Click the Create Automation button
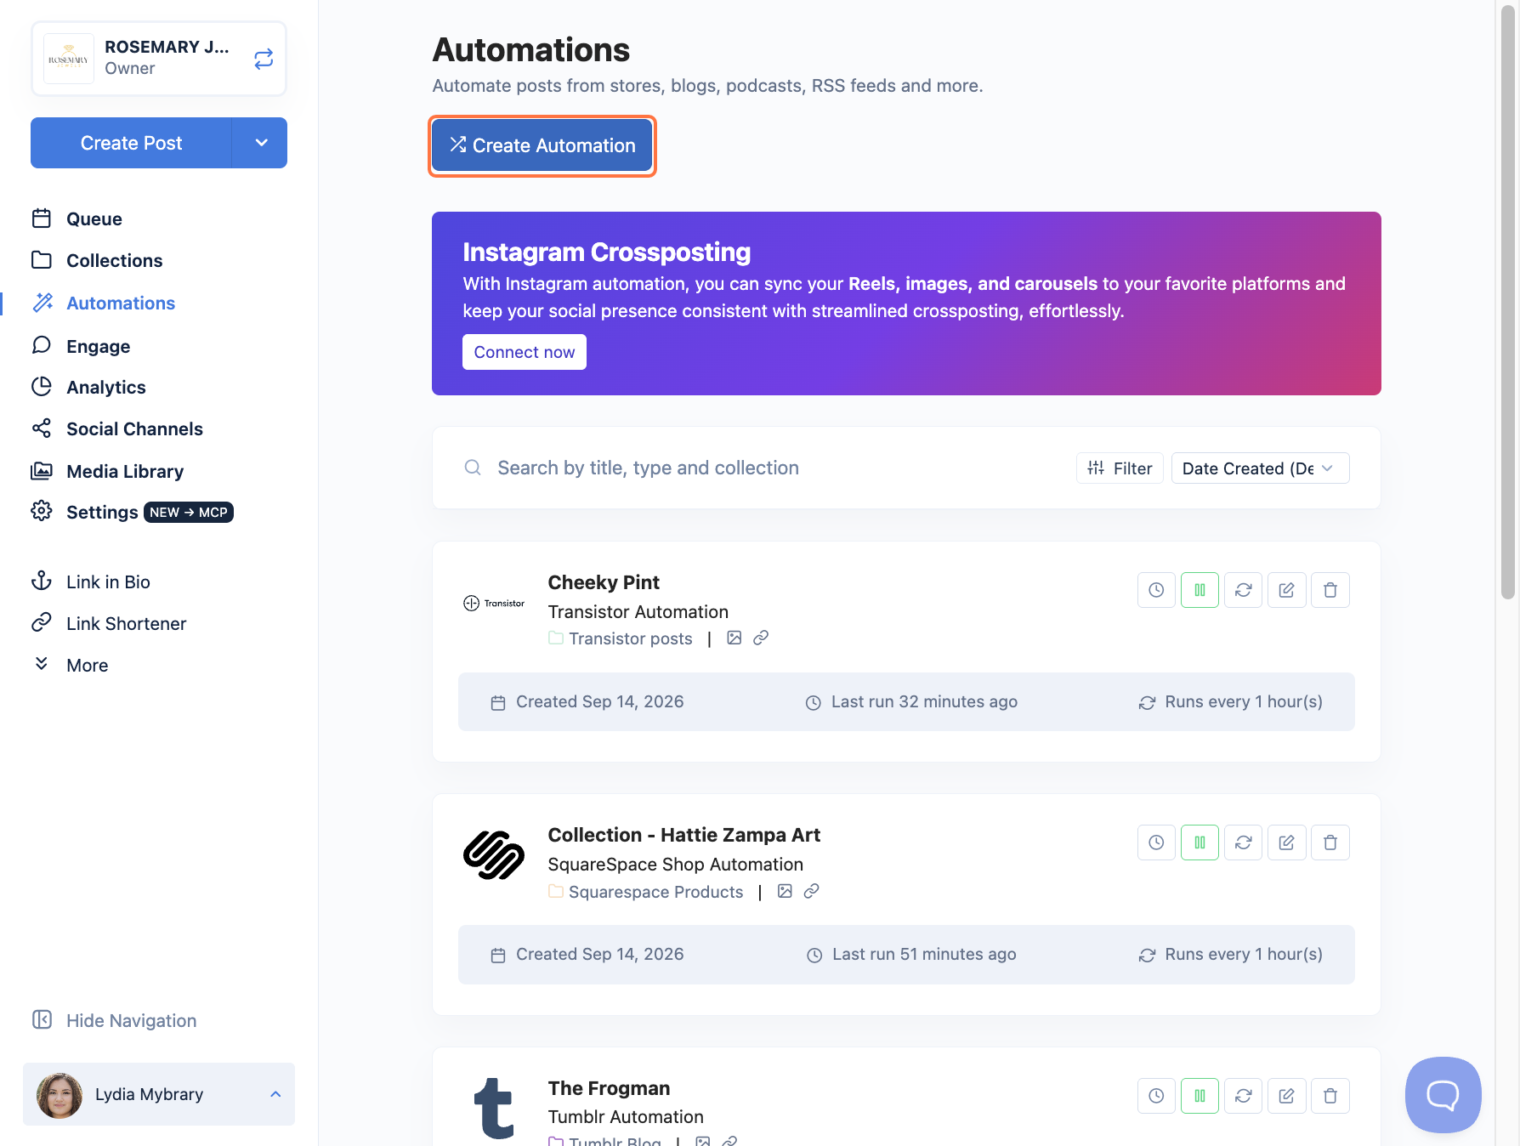Screen dimensions: 1520x1146 coord(542,145)
